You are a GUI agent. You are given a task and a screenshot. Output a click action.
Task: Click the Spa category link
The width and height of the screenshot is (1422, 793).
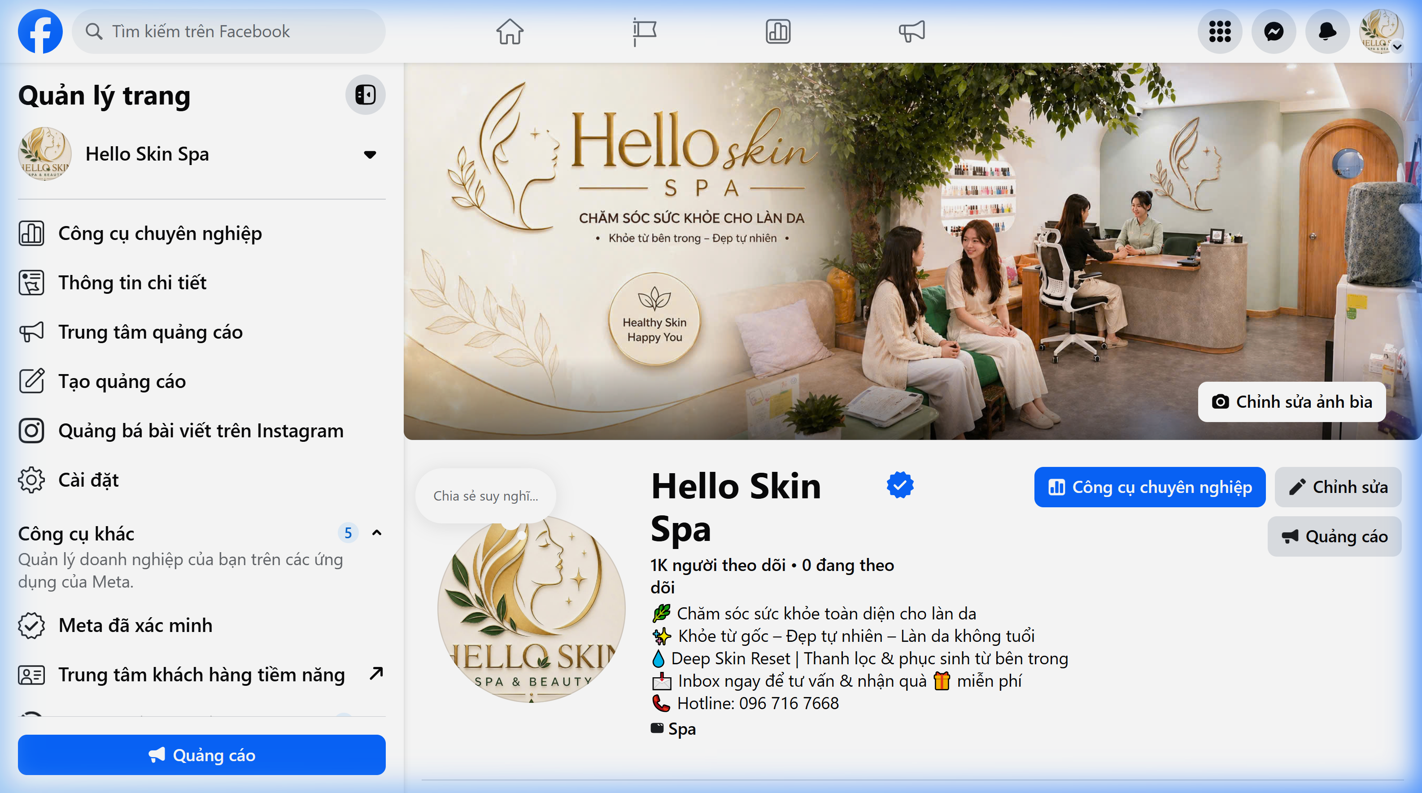[x=682, y=729]
